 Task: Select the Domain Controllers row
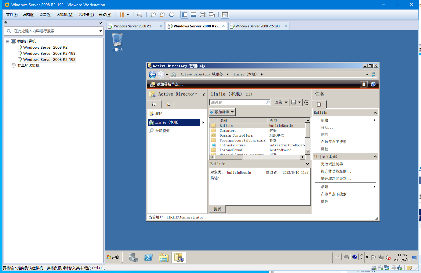pyautogui.click(x=257, y=135)
